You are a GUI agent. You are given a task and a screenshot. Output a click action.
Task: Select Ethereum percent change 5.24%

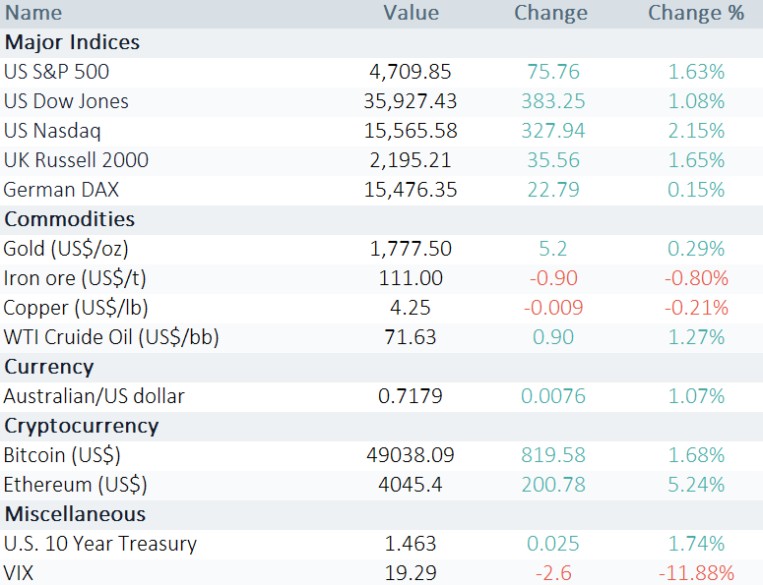pos(696,485)
